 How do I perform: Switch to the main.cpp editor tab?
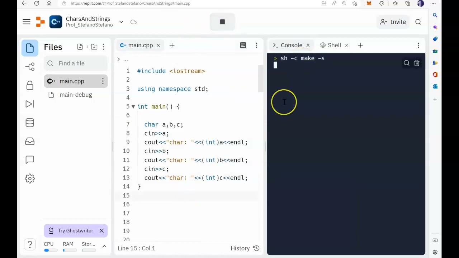pyautogui.click(x=137, y=46)
